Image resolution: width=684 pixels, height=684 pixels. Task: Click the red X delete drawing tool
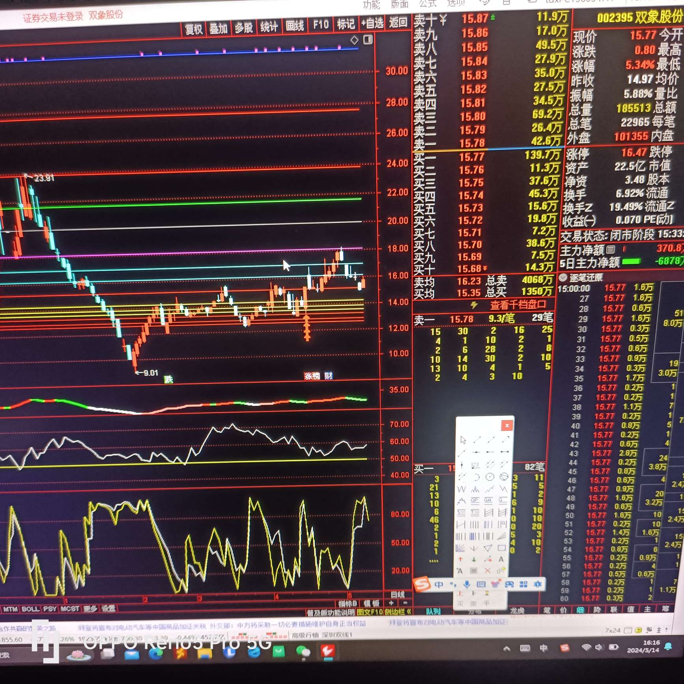[x=488, y=570]
